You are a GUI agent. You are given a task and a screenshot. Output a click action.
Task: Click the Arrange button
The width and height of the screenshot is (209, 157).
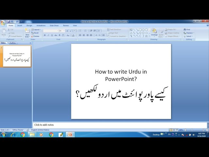click(x=154, y=33)
